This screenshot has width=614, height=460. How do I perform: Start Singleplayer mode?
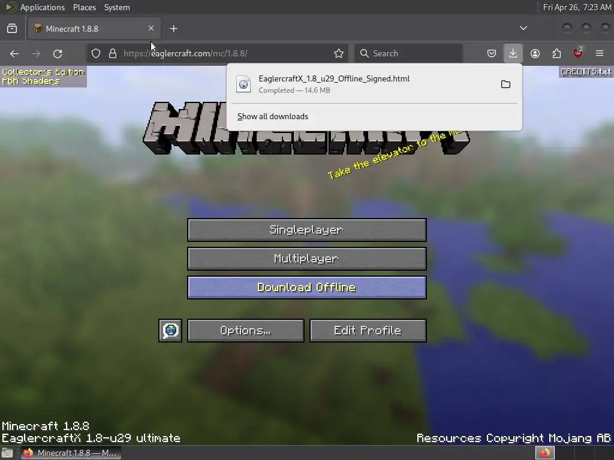(307, 230)
